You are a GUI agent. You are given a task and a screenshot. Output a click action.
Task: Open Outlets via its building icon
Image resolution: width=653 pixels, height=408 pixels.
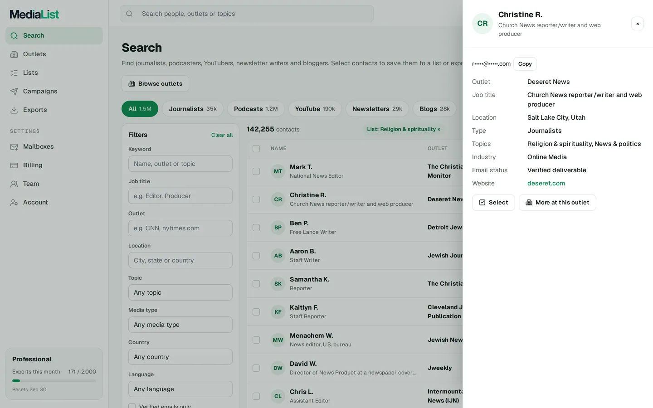14,54
